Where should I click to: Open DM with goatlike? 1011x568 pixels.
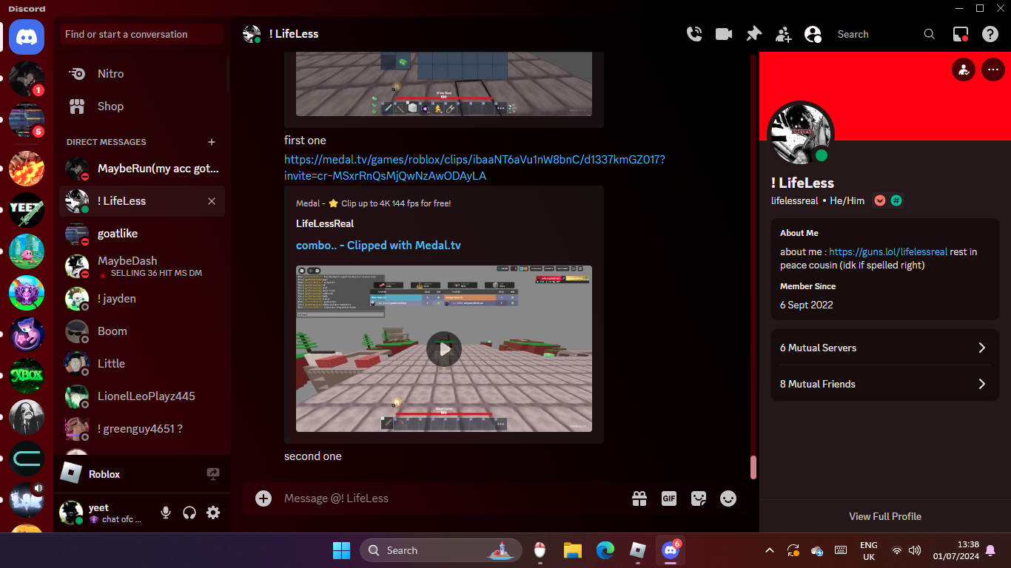point(142,234)
